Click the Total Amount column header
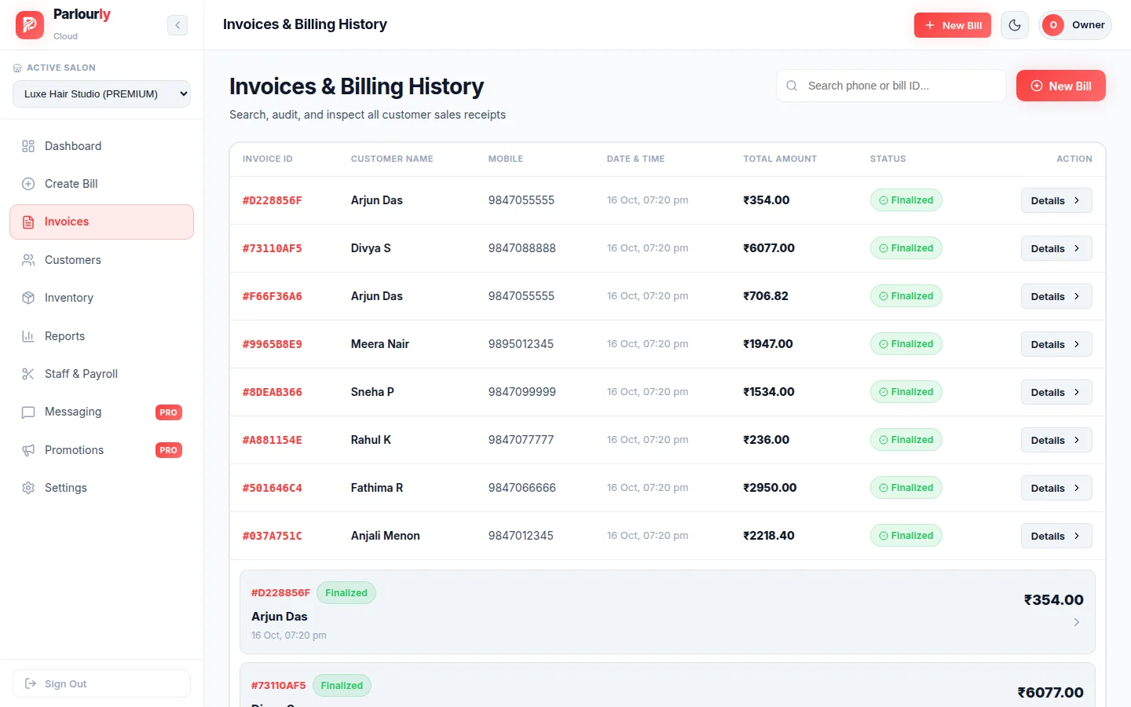Image resolution: width=1131 pixels, height=707 pixels. (780, 159)
